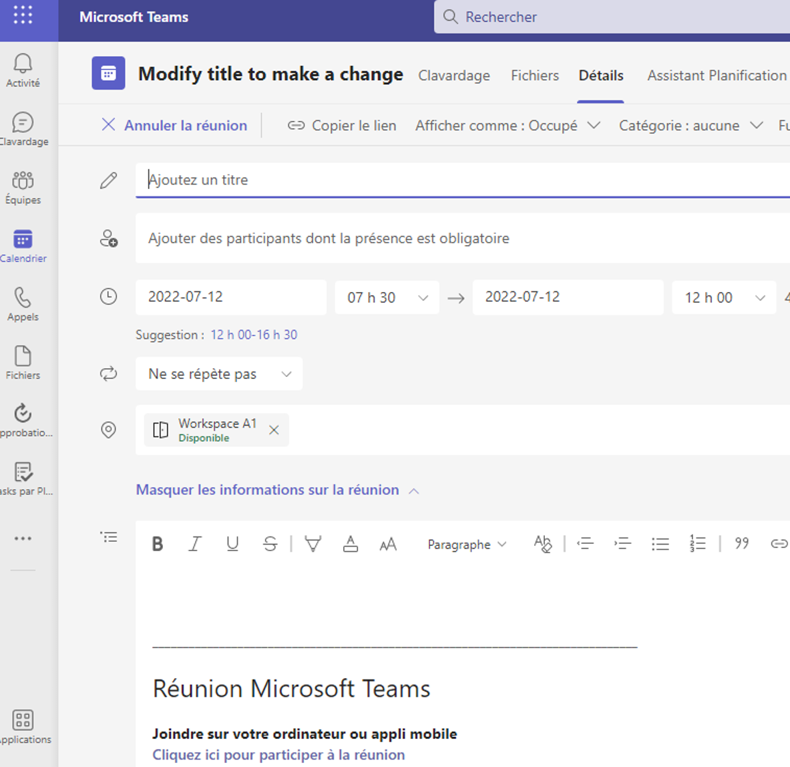This screenshot has width=790, height=767.
Task: Open the end time 12 h 00 dropdown
Action: point(724,297)
